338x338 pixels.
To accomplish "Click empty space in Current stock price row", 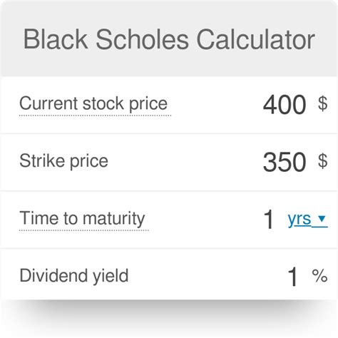I will (215, 104).
